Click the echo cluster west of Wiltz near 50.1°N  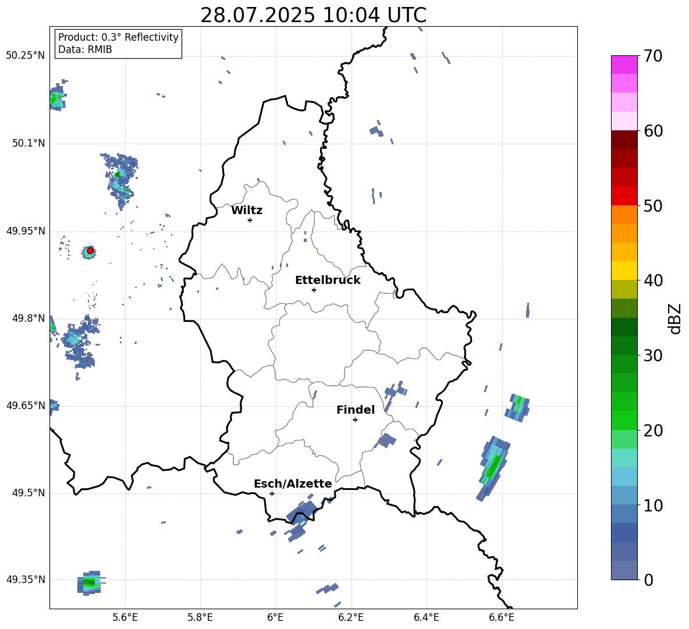click(119, 181)
